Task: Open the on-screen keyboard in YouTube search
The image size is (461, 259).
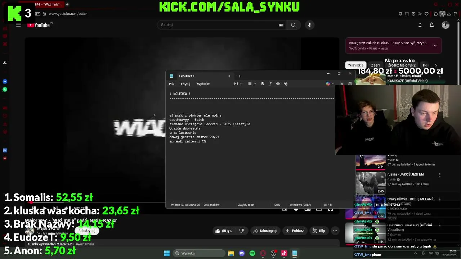Action: pyautogui.click(x=281, y=25)
